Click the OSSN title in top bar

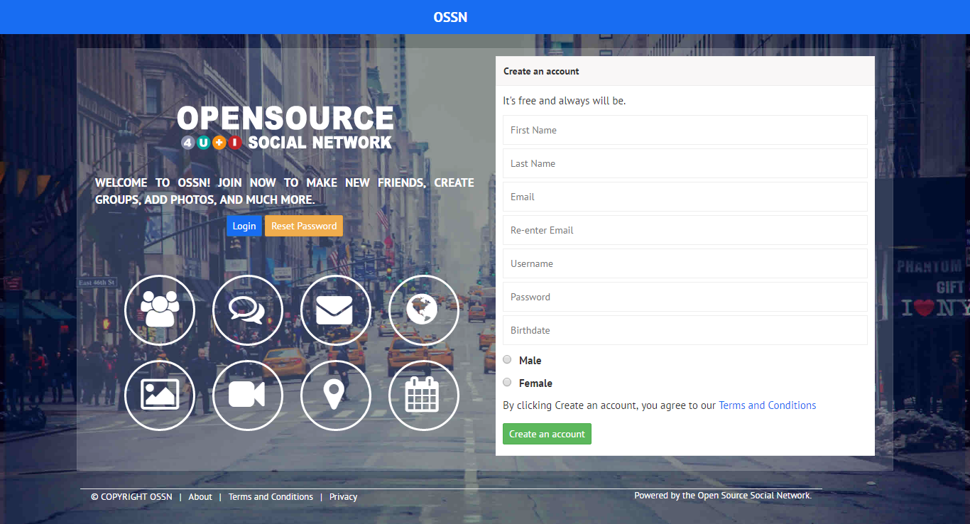450,17
